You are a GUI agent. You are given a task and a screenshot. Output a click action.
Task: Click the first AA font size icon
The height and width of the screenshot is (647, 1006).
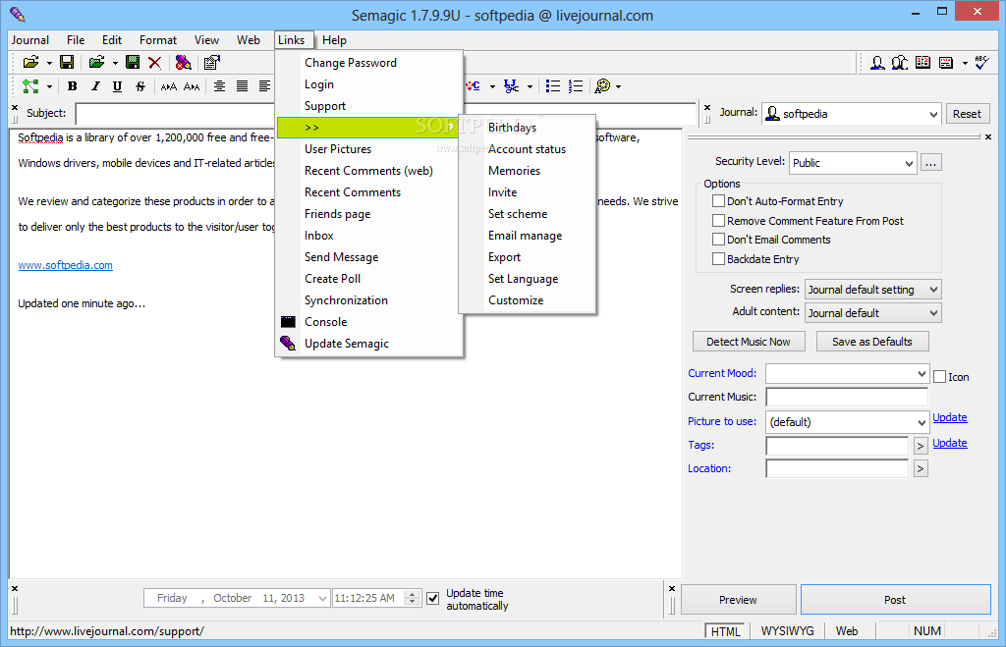169,86
